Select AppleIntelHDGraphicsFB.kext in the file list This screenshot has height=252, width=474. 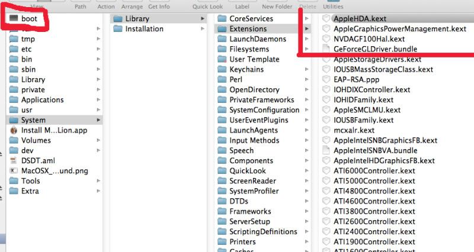point(384,160)
